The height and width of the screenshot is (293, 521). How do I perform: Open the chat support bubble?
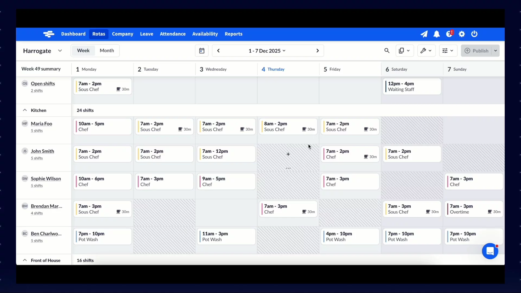pos(490,251)
